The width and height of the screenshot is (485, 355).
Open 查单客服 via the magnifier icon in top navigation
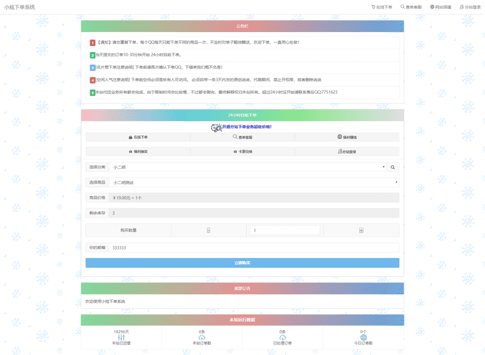pyautogui.click(x=403, y=6)
